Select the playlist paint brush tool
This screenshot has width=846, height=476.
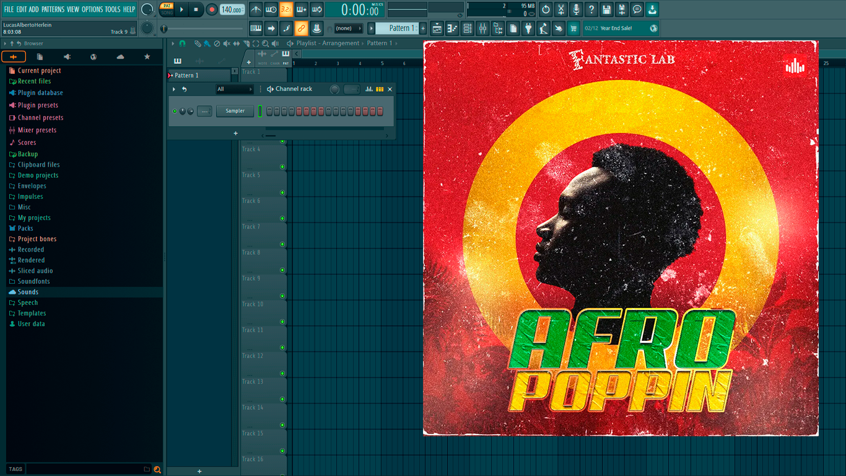coord(207,43)
